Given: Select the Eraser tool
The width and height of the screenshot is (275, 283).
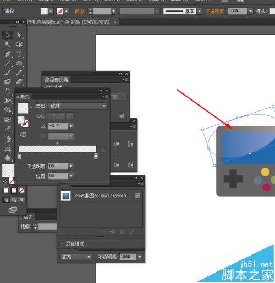Looking at the screenshot, I should point(19,81).
